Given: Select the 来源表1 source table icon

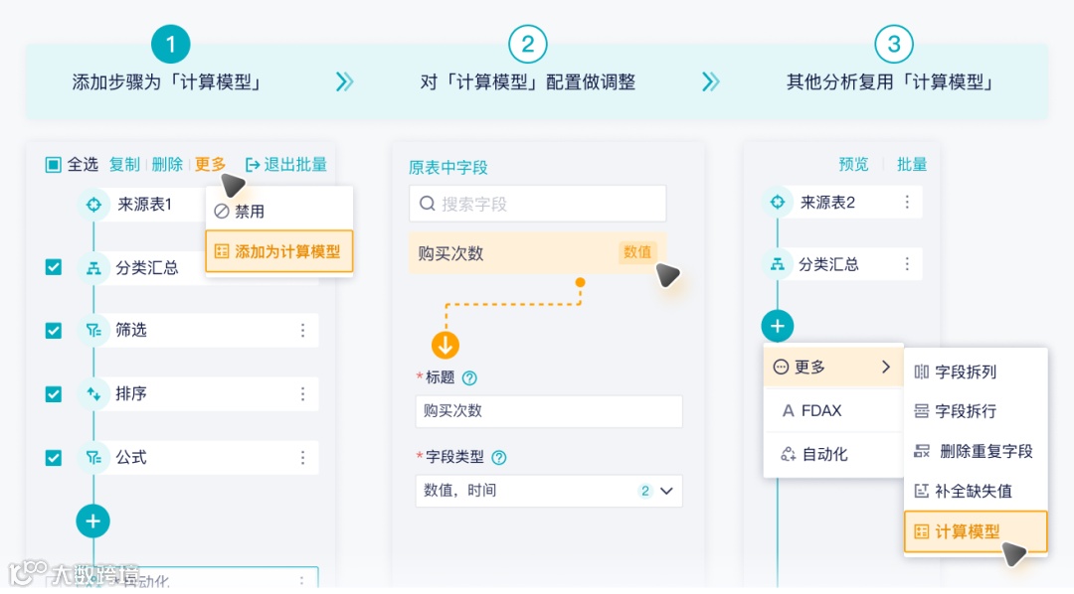Looking at the screenshot, I should click(92, 205).
